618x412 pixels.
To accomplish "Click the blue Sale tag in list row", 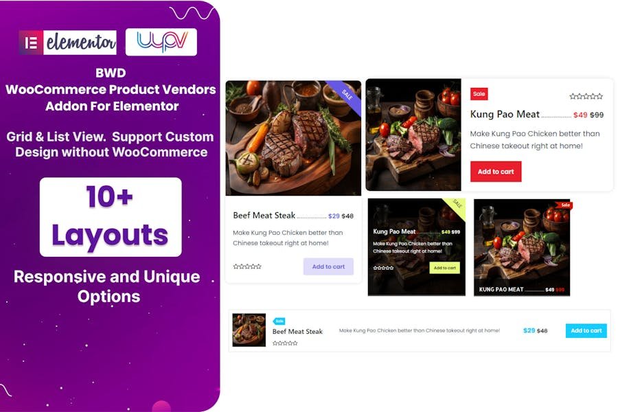I will pos(279,321).
